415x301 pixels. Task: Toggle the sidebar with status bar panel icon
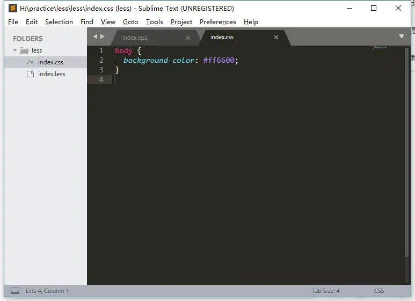15,291
